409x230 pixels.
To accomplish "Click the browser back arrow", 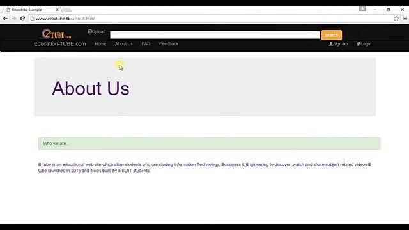I will tap(5, 19).
